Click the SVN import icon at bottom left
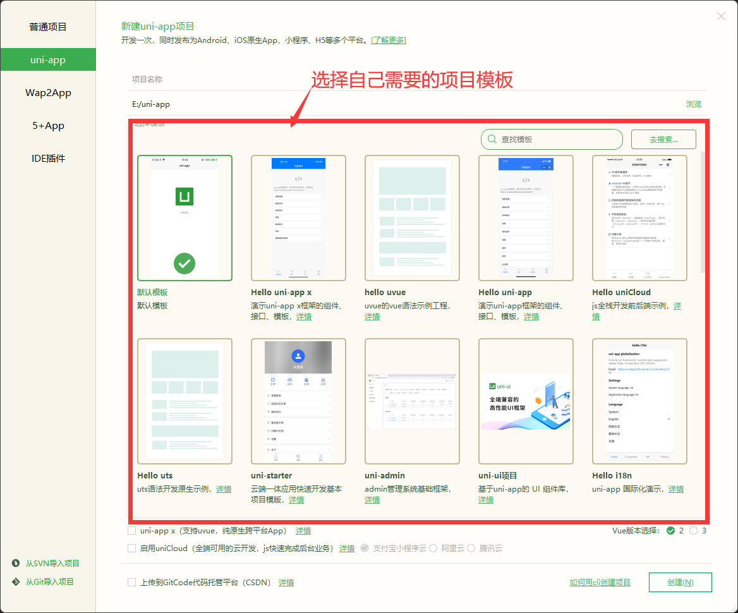Image resolution: width=738 pixels, height=613 pixels. (x=17, y=563)
